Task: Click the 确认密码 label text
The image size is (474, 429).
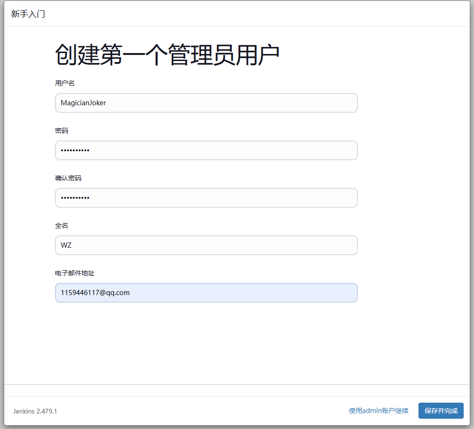Action: point(68,178)
